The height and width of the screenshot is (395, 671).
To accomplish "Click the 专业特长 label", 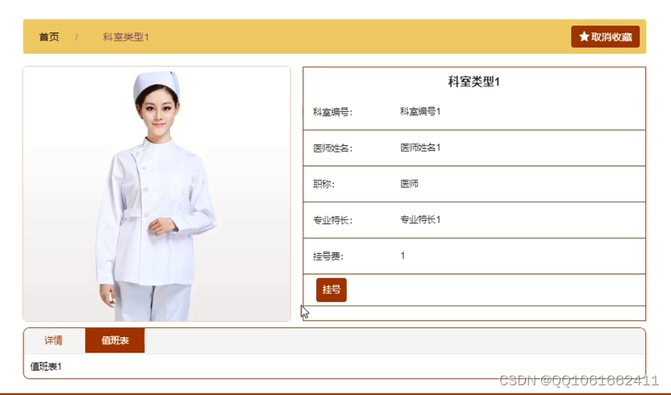I will coord(332,220).
